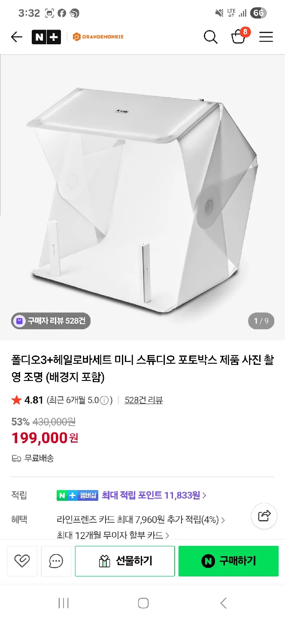
Task: Tap the 구매자 리뷰 528건 badge
Action: pyautogui.click(x=51, y=321)
